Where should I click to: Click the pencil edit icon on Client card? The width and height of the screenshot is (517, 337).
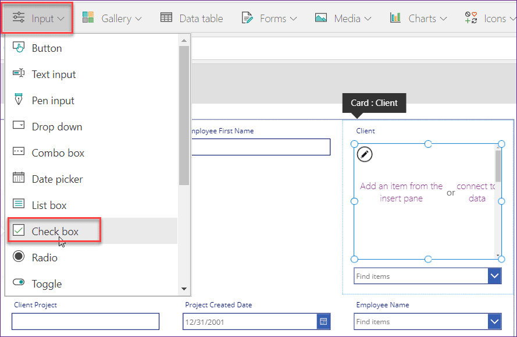tap(364, 154)
